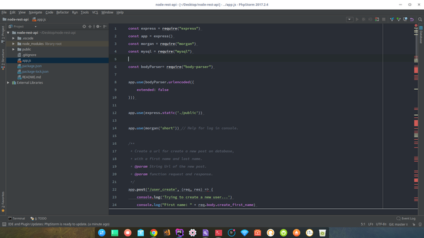
Task: Click the Stop square icon
Action: (x=384, y=19)
